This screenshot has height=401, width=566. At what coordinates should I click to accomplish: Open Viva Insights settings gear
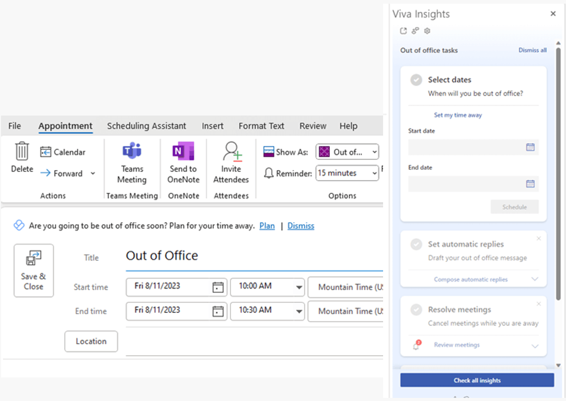click(428, 31)
